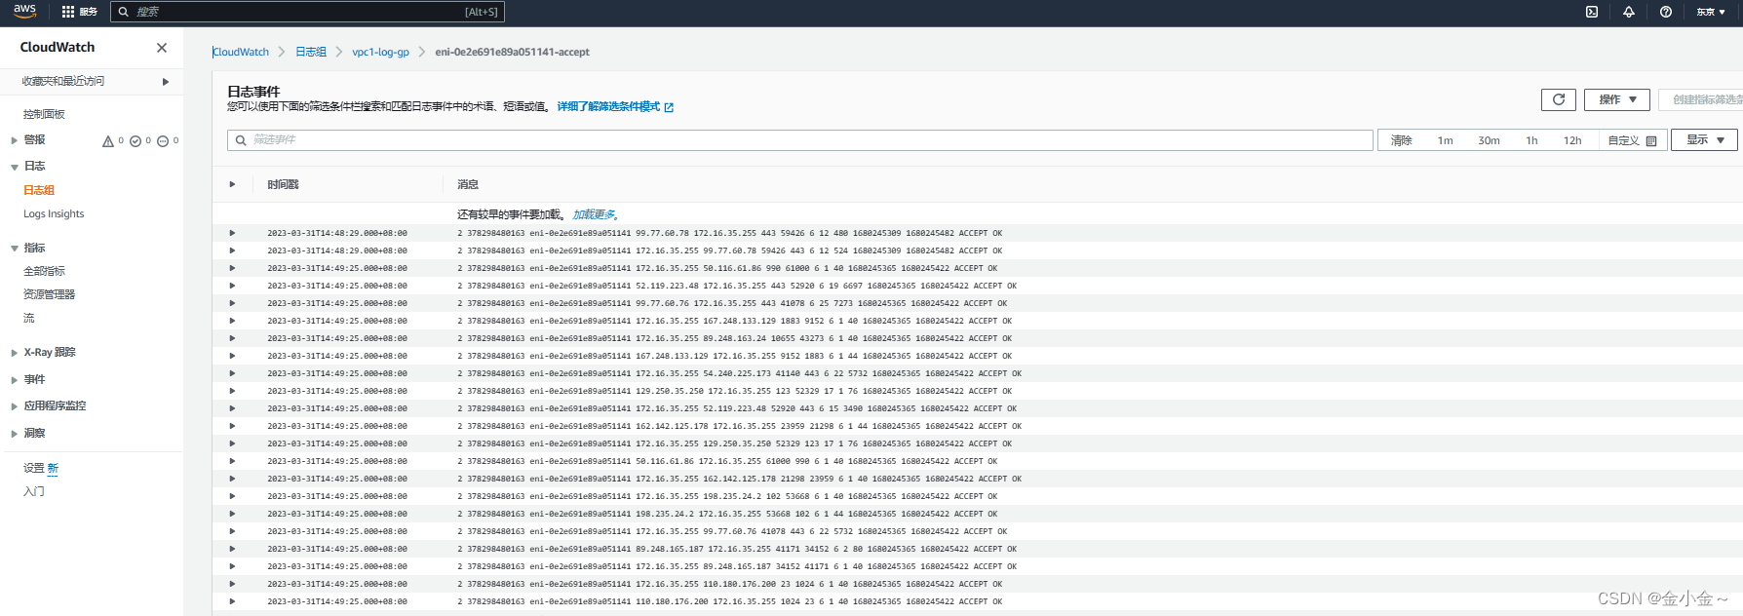Open the notifications bell

pos(1629,12)
